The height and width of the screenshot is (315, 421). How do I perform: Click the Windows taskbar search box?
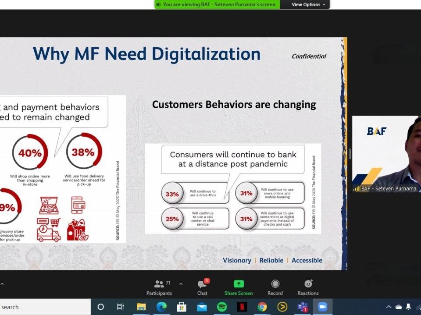click(44, 307)
